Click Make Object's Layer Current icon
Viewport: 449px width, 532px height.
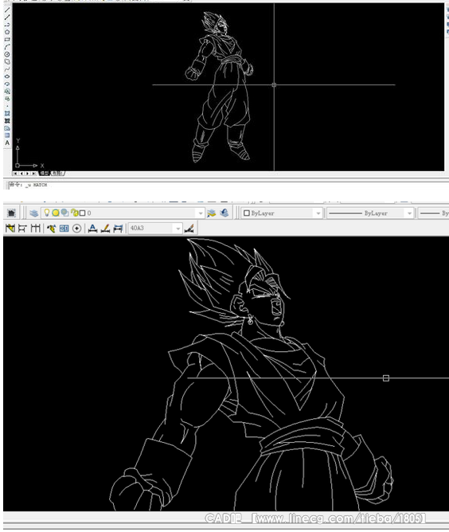211,213
